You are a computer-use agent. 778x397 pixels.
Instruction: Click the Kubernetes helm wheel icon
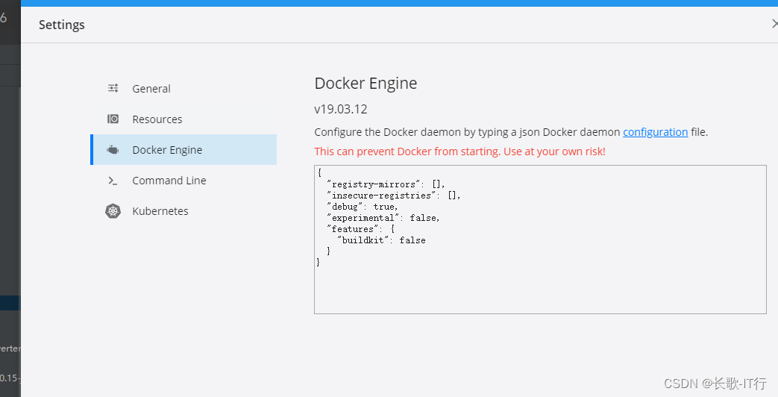click(113, 211)
